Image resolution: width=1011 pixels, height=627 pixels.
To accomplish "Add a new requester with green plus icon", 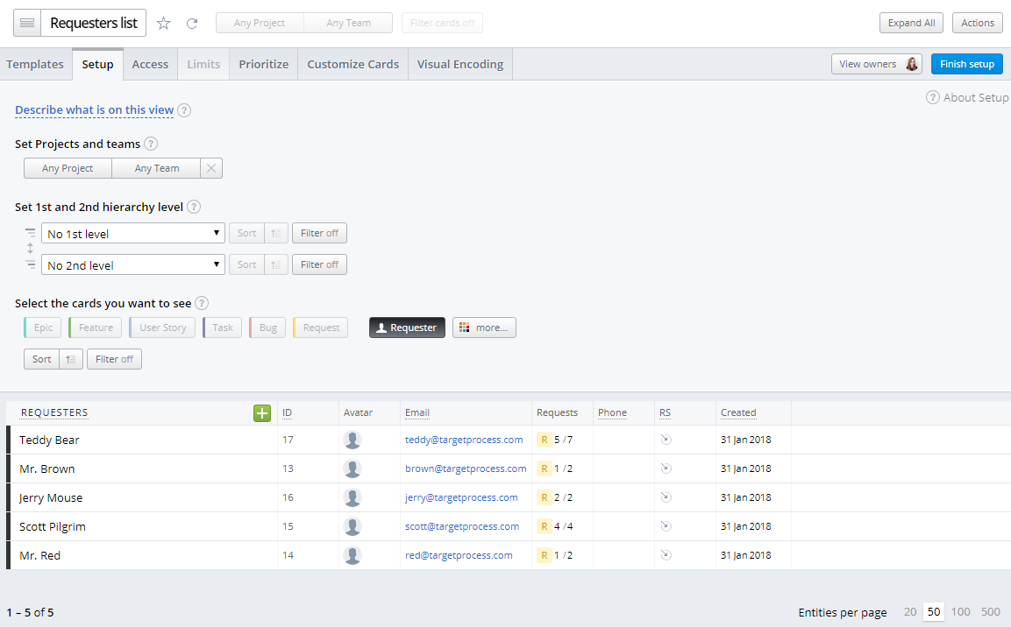I will (261, 412).
